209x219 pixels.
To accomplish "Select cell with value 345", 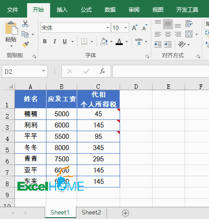I will tap(98, 148).
